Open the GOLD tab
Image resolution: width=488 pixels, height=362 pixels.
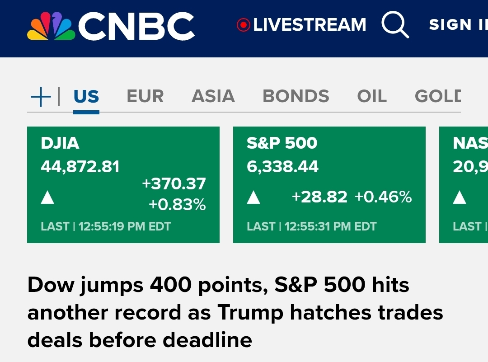coord(438,96)
